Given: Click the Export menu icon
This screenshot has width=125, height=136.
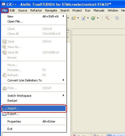Looking at the screenshot, I should [x=4, y=114].
